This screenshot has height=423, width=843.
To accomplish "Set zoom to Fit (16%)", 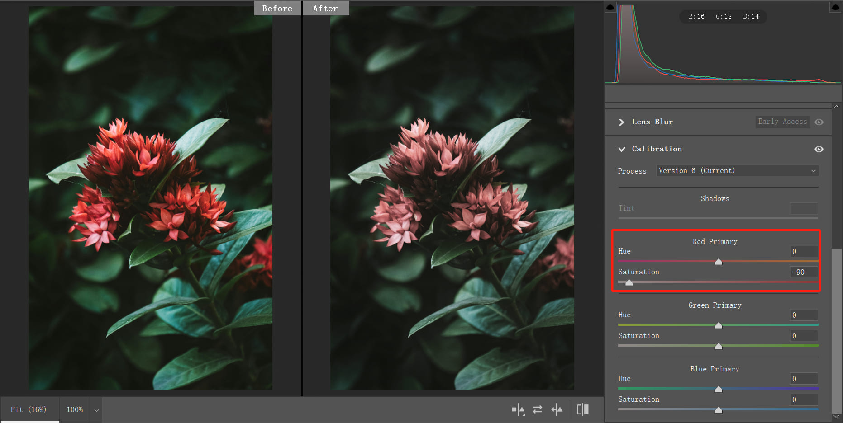I will 29,410.
